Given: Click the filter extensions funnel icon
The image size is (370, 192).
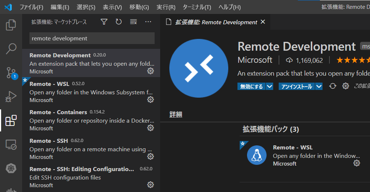Looking at the screenshot, I should click(104, 22).
